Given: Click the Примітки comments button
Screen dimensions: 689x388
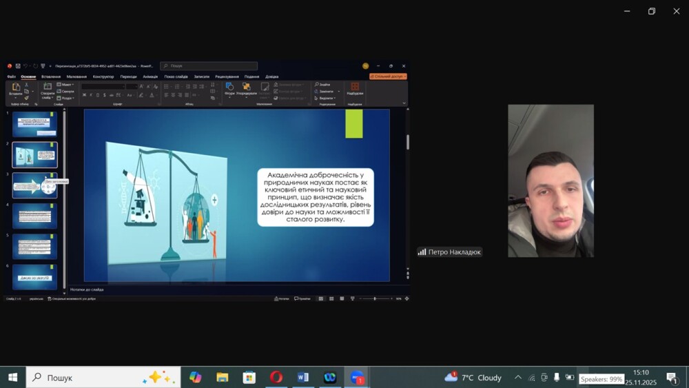Looking at the screenshot, I should click(302, 298).
